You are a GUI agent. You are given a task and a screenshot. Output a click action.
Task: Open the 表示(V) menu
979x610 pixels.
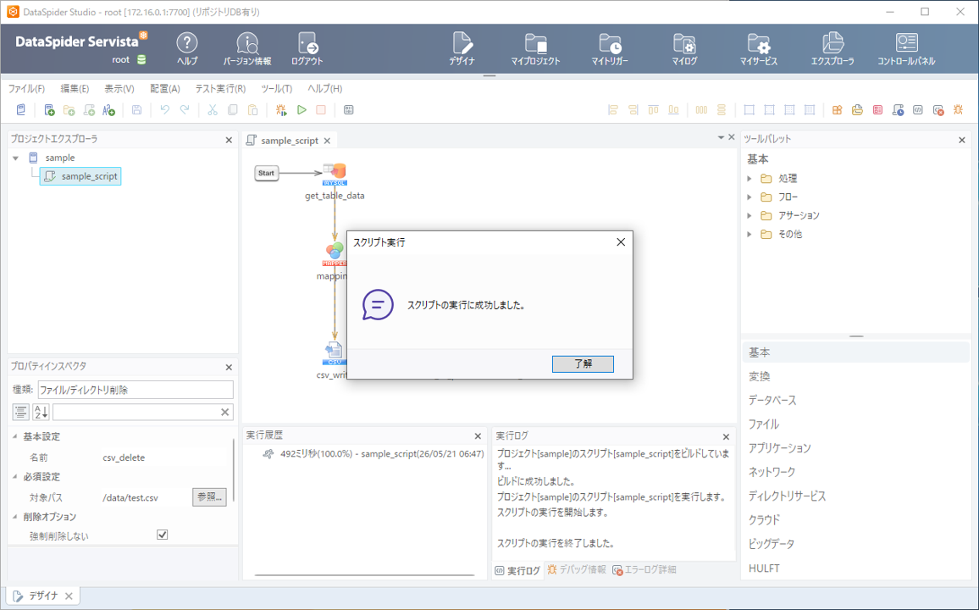click(x=119, y=89)
